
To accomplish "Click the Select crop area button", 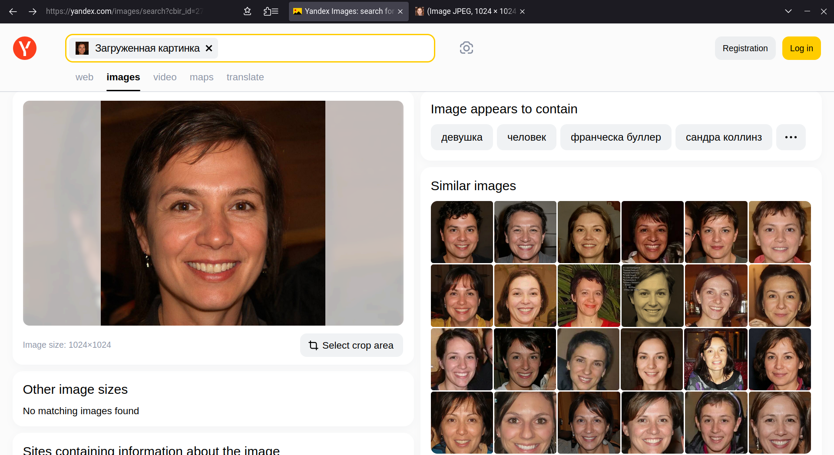I will point(351,345).
